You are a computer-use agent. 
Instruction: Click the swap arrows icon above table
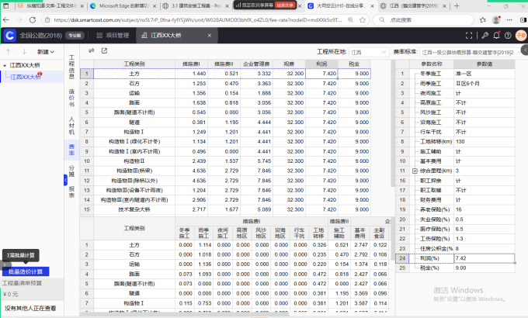click(92, 51)
